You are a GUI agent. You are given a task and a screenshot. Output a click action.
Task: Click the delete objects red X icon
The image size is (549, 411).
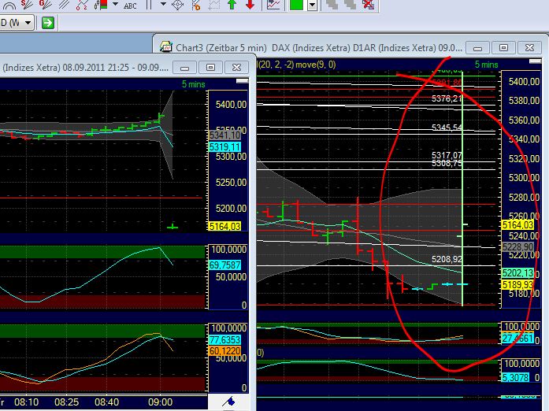(368, 4)
